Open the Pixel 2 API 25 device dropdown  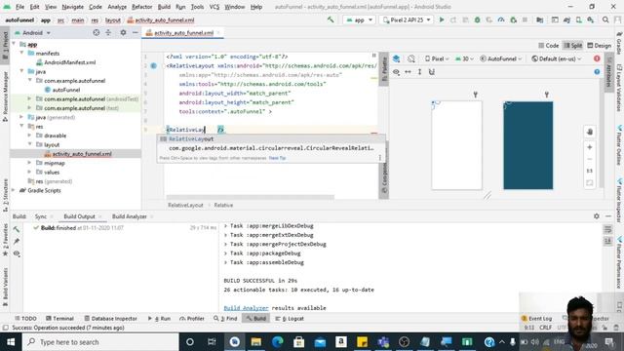pyautogui.click(x=407, y=19)
